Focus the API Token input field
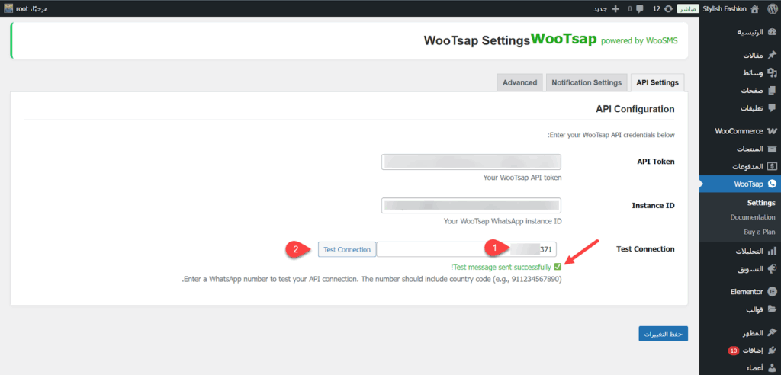The height and width of the screenshot is (375, 781). [471, 162]
